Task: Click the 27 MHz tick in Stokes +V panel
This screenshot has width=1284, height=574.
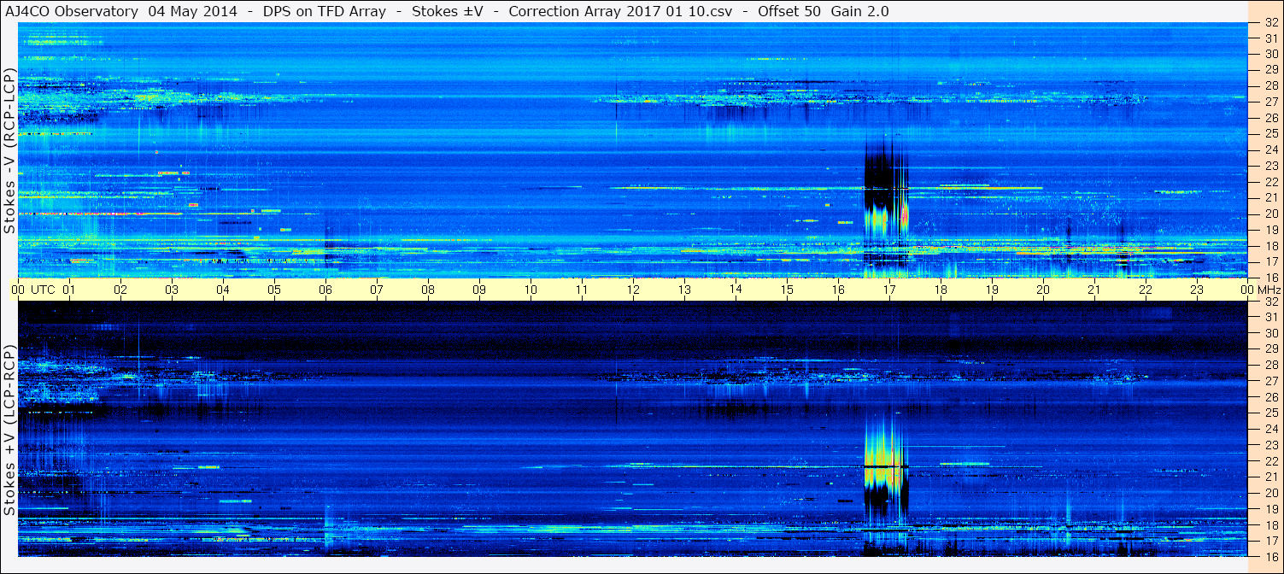Action: pyautogui.click(x=1270, y=381)
